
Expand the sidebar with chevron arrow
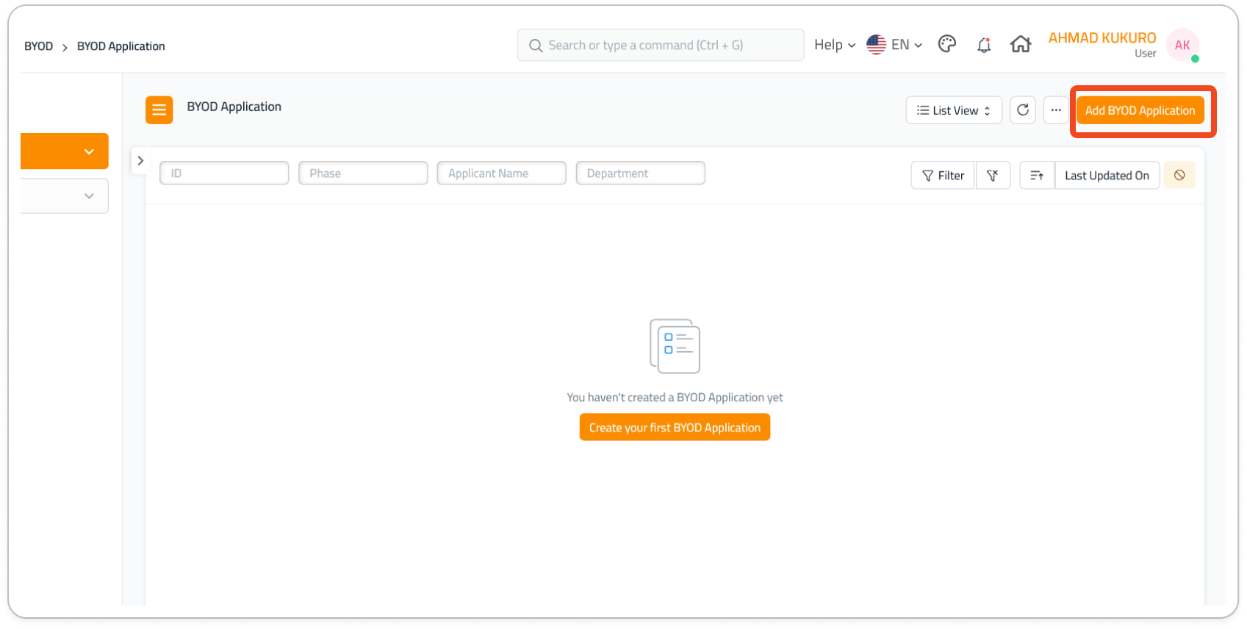pos(140,161)
